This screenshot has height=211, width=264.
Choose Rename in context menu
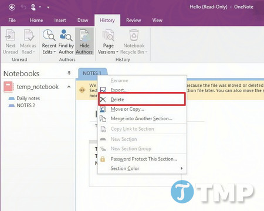coord(142,80)
